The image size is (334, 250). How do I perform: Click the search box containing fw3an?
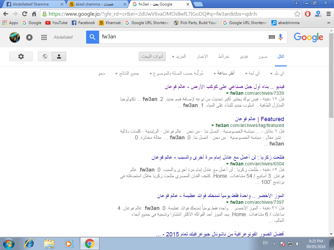183,37
